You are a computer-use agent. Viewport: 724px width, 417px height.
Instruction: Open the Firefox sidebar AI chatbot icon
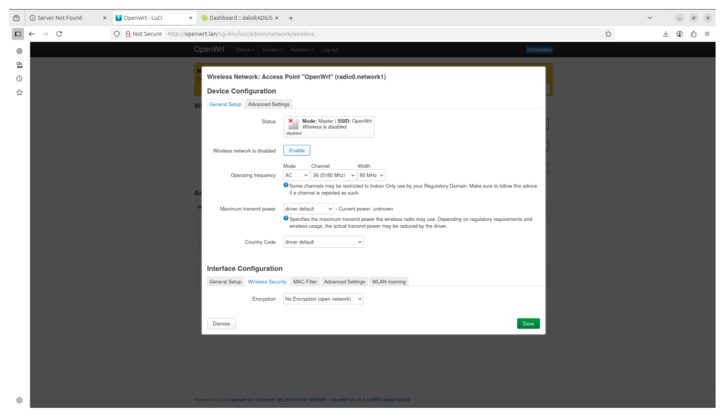(19, 51)
